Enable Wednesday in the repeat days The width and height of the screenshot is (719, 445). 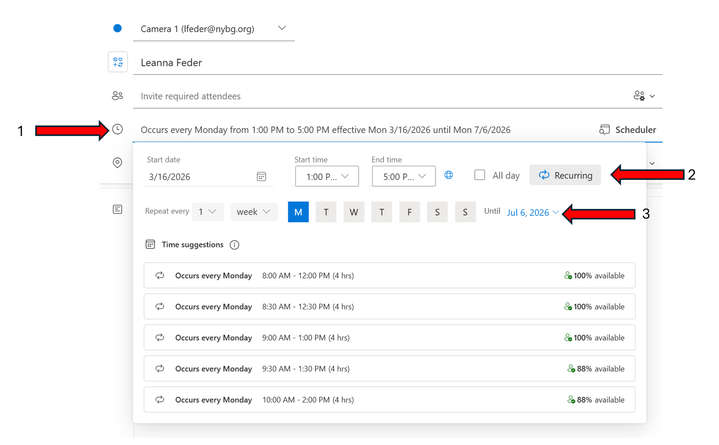tap(354, 212)
